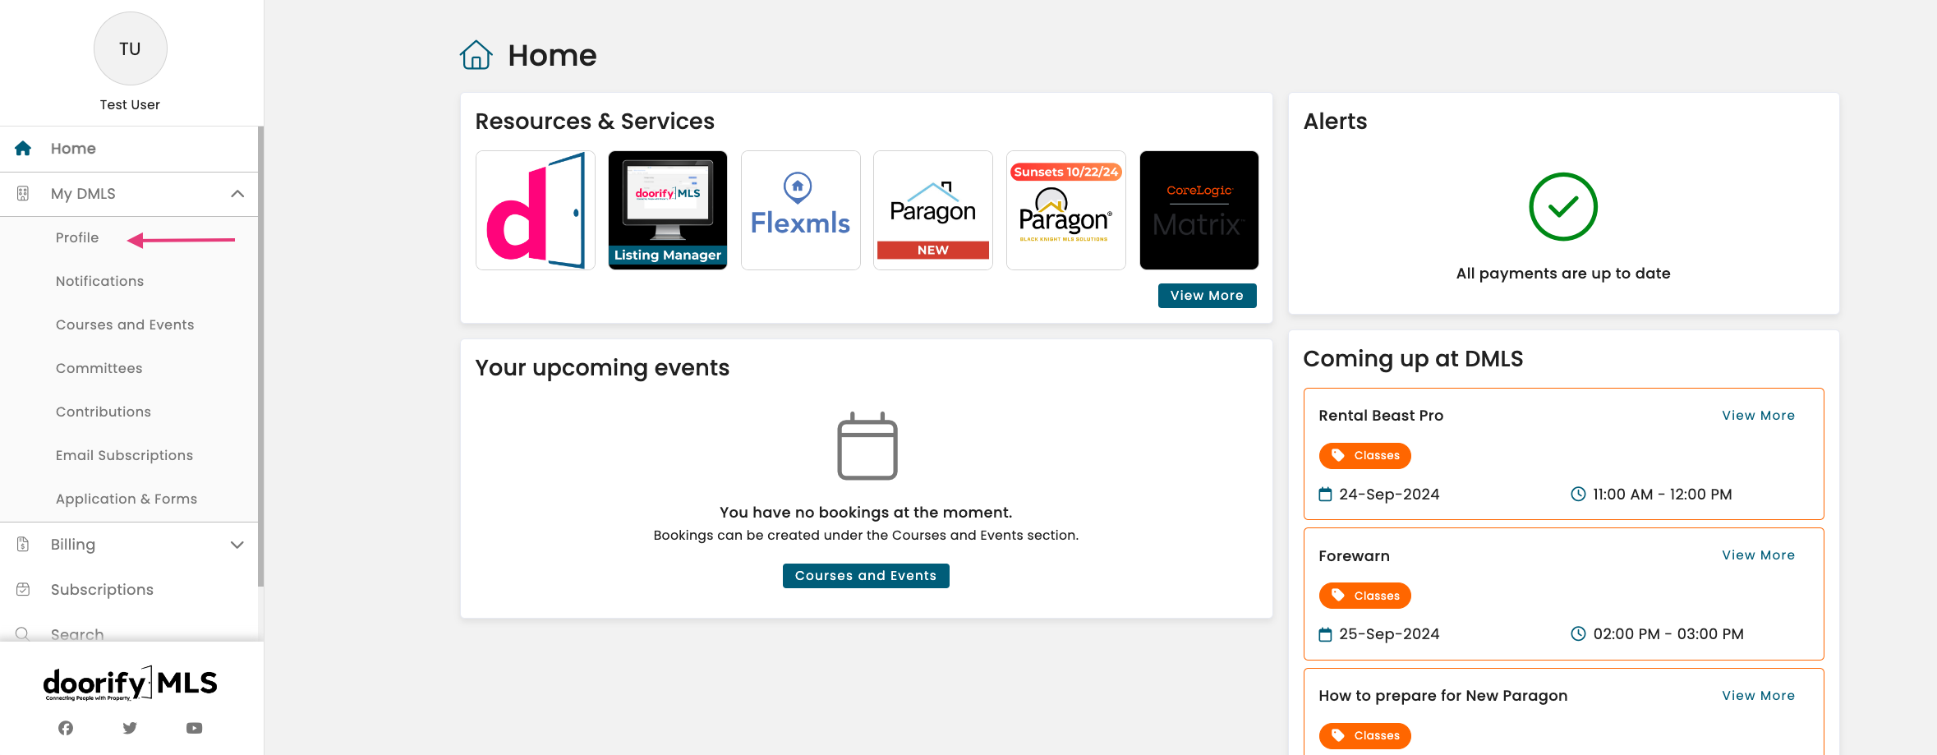Screen dimensions: 1937x755
Task: Click 'How to prepare for New Paragon' title
Action: point(1443,696)
